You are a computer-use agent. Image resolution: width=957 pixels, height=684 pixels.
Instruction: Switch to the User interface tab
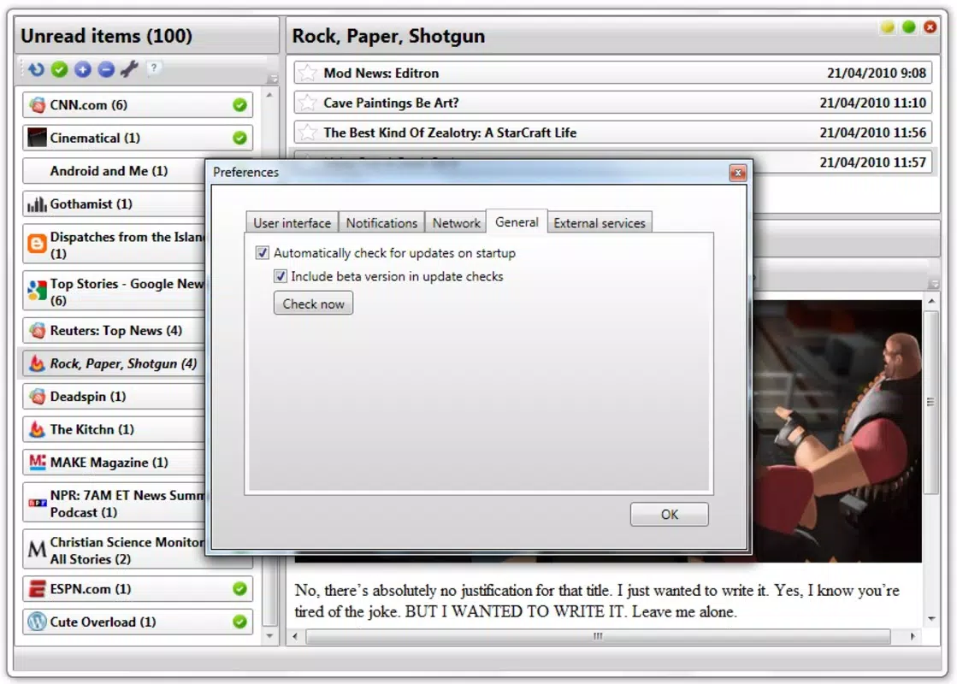click(x=292, y=223)
